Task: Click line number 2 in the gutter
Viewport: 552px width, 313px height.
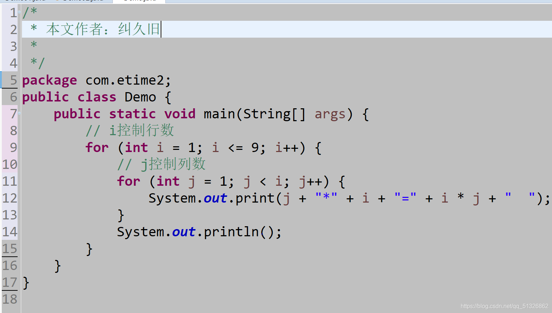Action: pos(13,29)
